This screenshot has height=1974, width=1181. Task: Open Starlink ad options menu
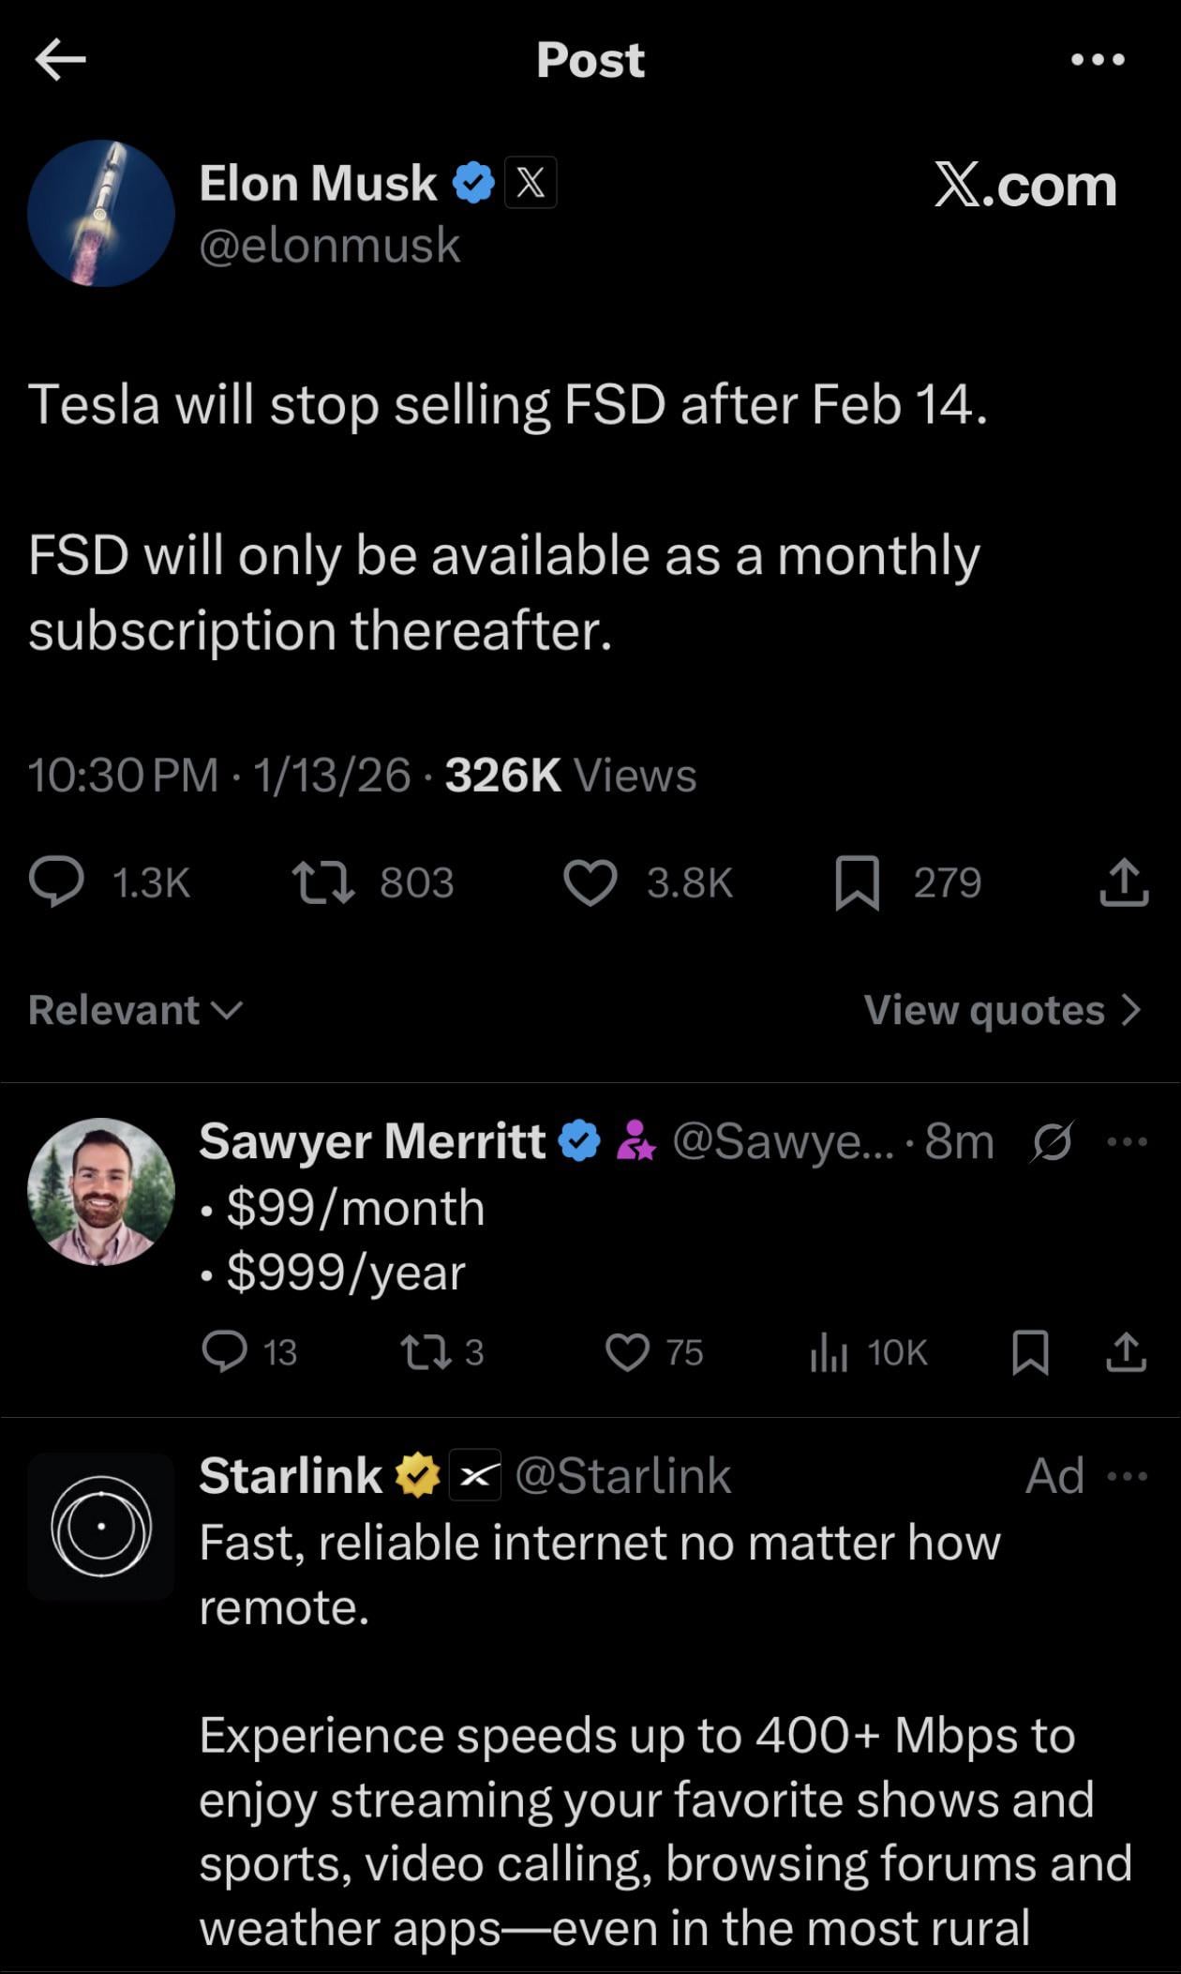click(1127, 1476)
